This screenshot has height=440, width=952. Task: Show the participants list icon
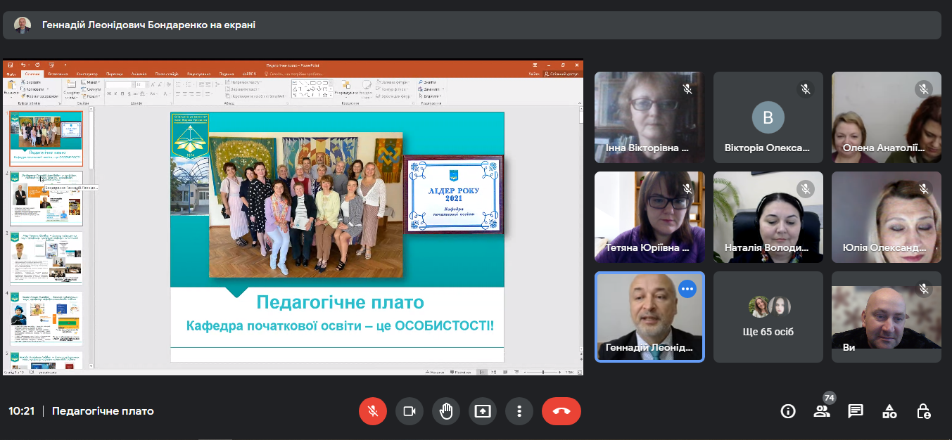pos(822,411)
